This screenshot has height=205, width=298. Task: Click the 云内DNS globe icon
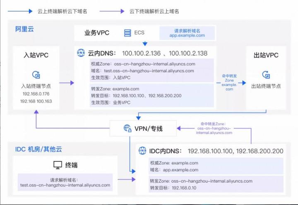pos(81,53)
